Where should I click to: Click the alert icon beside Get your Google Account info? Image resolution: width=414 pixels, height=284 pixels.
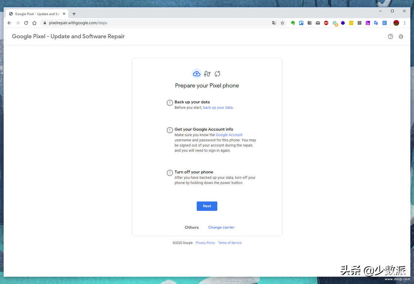[170, 130]
